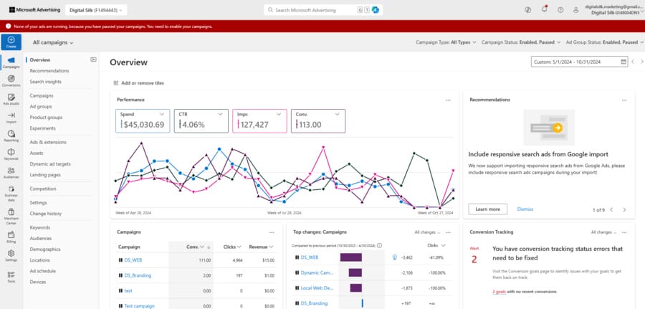The image size is (645, 309).
Task: Click the lightbulb icon in DS_WEB row
Action: point(394,257)
